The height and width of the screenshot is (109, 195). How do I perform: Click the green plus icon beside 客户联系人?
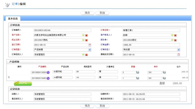pyautogui.click(x=172, y=35)
